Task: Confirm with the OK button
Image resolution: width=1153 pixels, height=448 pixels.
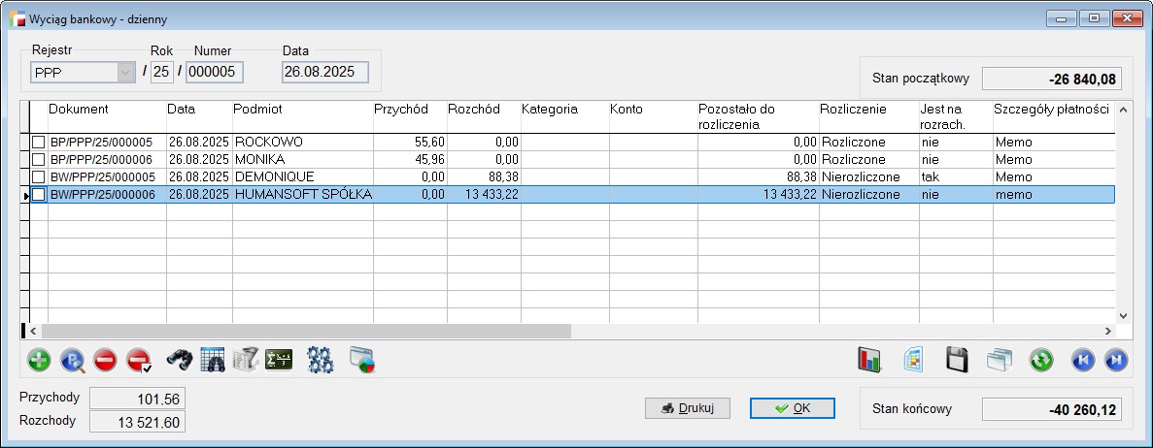Action: coord(793,408)
